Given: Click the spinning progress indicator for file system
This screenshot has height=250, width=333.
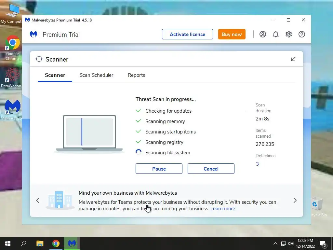Looking at the screenshot, I should (x=139, y=152).
